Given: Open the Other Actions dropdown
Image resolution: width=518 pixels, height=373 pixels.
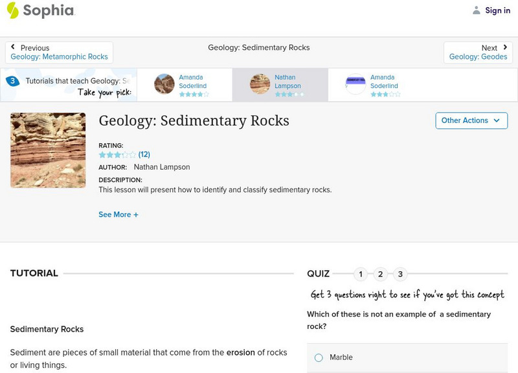Looking at the screenshot, I should (x=471, y=120).
